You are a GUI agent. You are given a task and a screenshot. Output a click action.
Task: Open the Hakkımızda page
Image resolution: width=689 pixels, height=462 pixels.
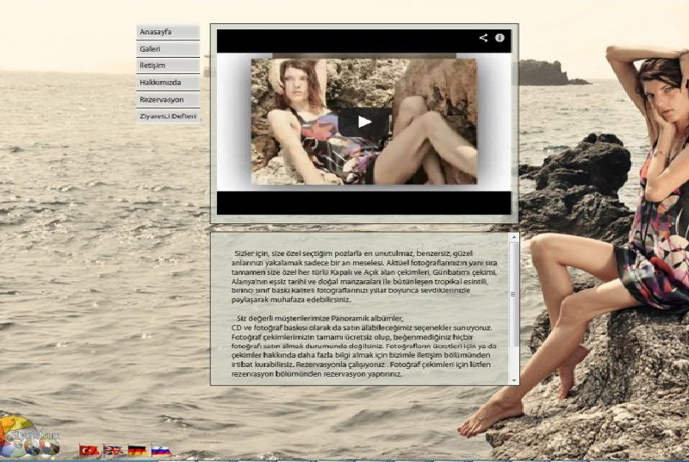click(168, 83)
